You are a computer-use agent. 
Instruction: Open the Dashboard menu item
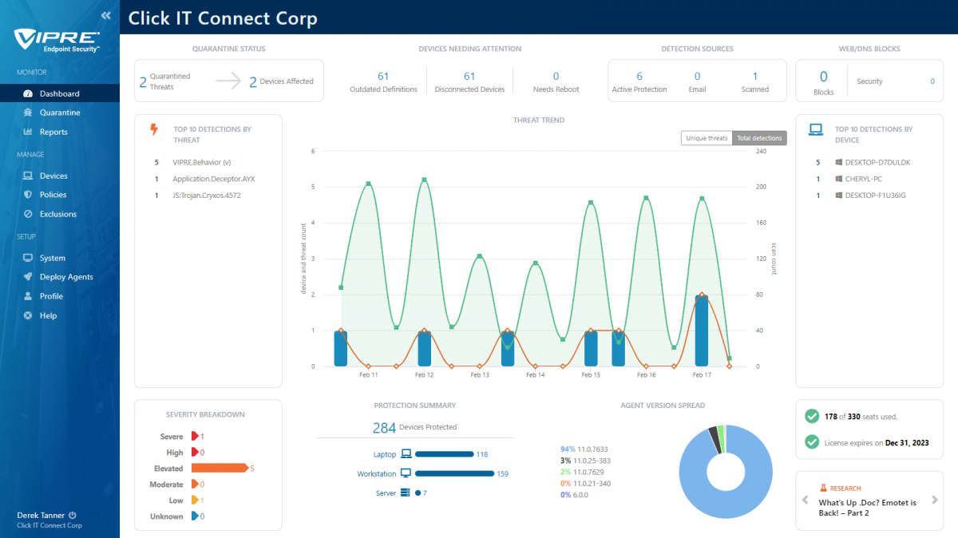point(60,94)
